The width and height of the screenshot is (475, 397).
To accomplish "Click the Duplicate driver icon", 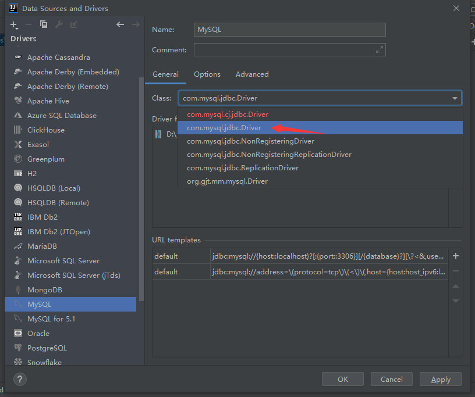I will (x=44, y=24).
